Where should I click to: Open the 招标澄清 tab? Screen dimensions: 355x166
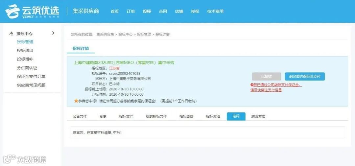tap(213, 116)
